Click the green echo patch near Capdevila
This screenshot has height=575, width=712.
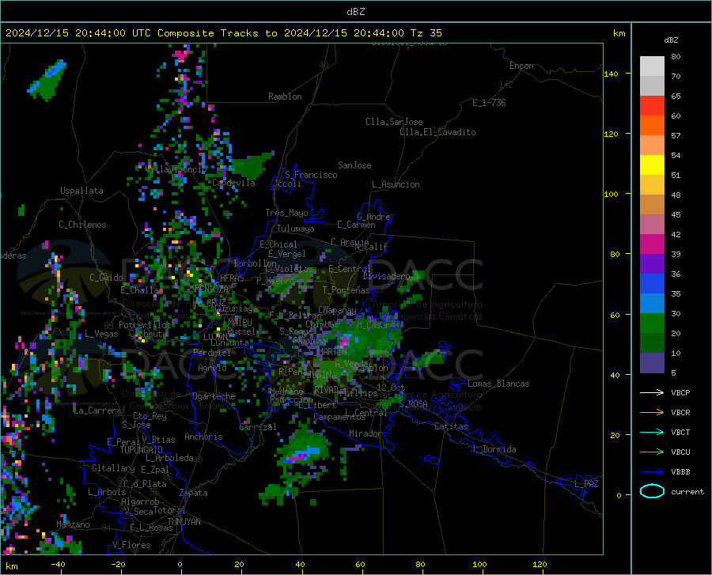coord(251,165)
